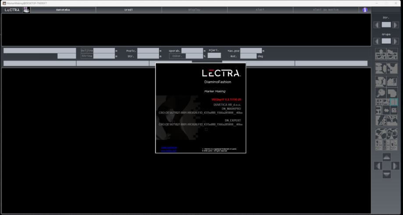Click the lower blue hyperlink on splash screen
403x215 pixels.
click(x=169, y=151)
